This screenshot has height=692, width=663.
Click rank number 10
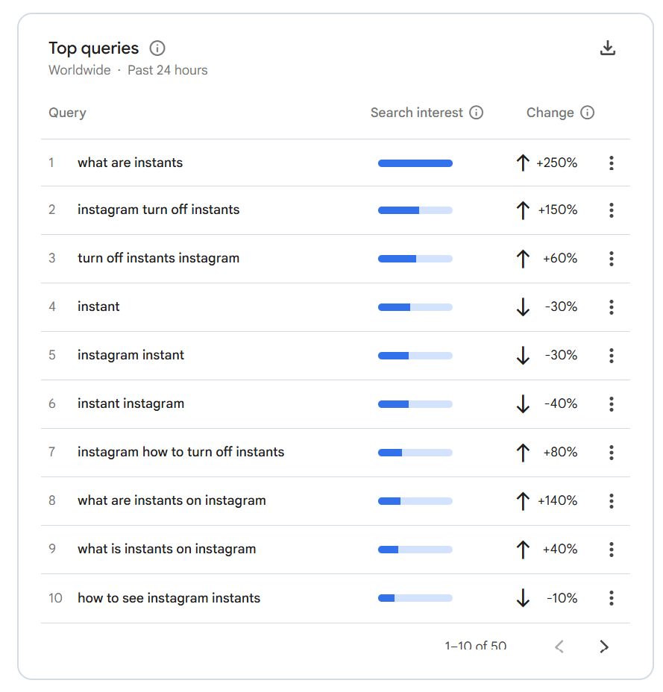pyautogui.click(x=55, y=598)
